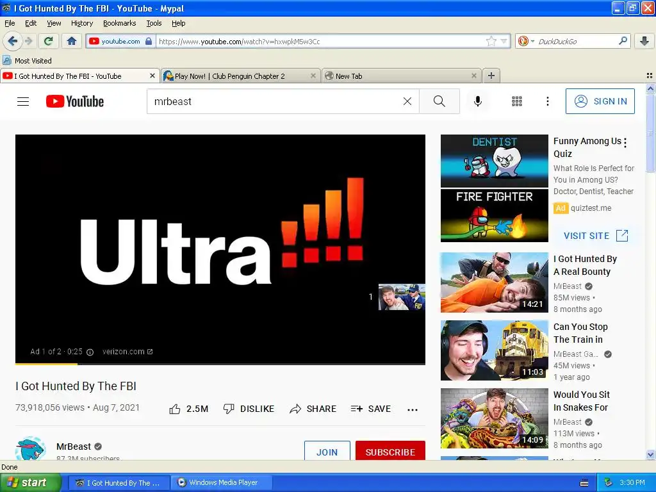Screen dimensions: 656x492
Task: Click the page scrollbar up arrow
Action: 650,88
